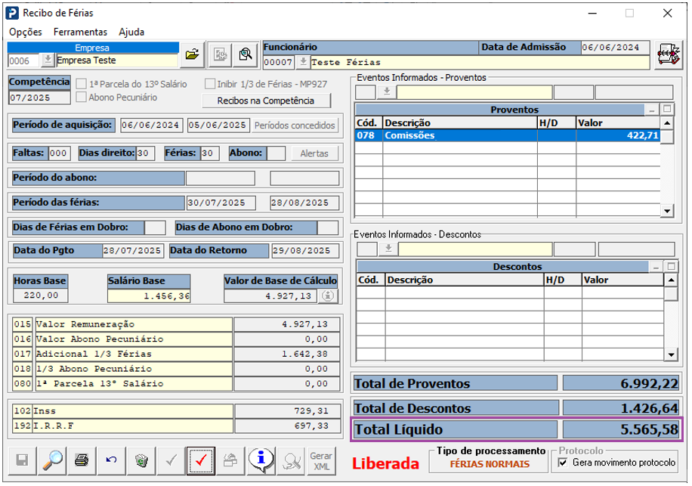Expand the Funcionário code dropdown arrow
Viewport: 692px width, 486px height.
click(303, 62)
